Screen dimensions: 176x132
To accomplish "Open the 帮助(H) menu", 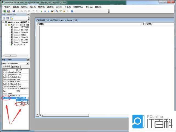I will [x=98, y=7].
